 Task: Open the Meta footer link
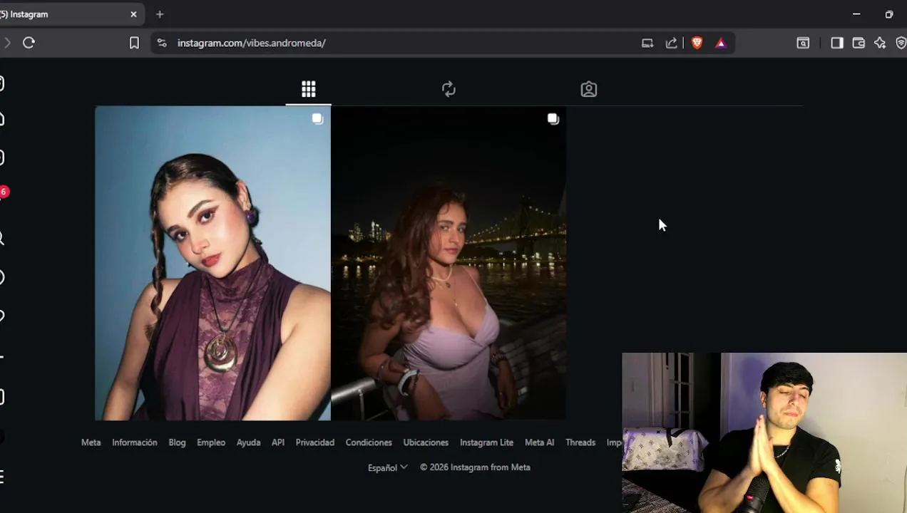tap(91, 442)
